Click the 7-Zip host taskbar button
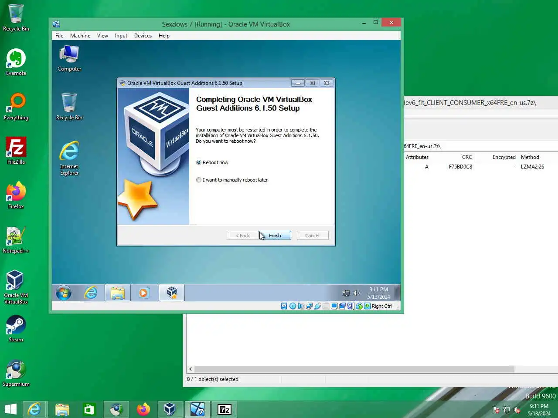Screen dimensions: 558x418 coord(225,409)
